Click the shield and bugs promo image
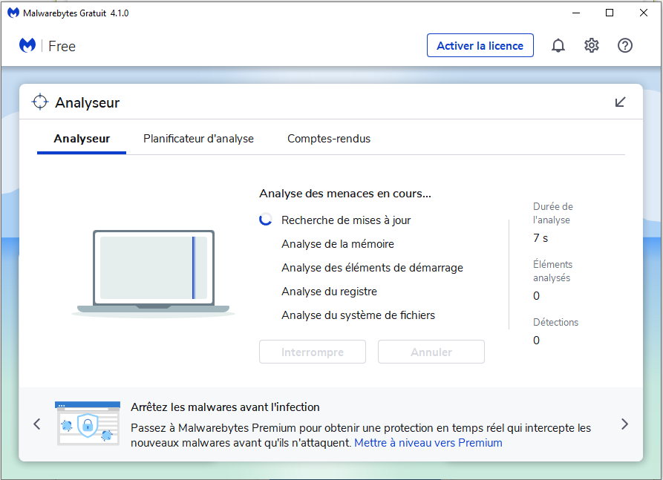Image resolution: width=663 pixels, height=480 pixels. point(88,424)
